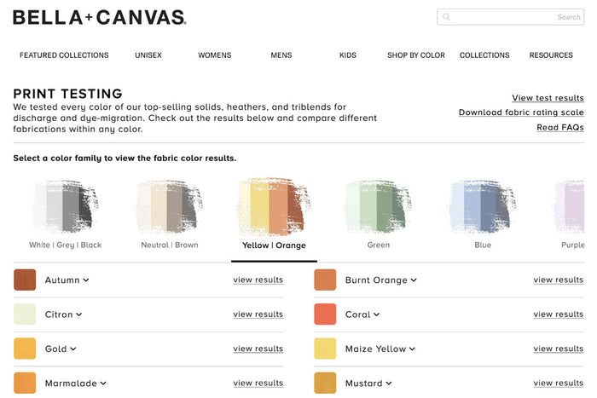The width and height of the screenshot is (597, 398).
Task: Click the White | Grey | Black label
Action: [x=65, y=245]
